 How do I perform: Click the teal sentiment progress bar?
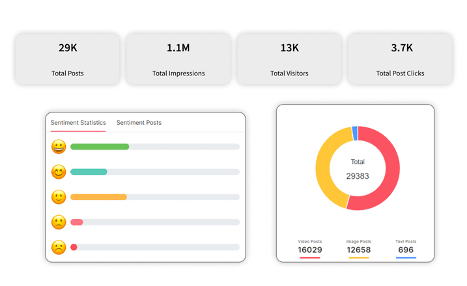click(89, 172)
